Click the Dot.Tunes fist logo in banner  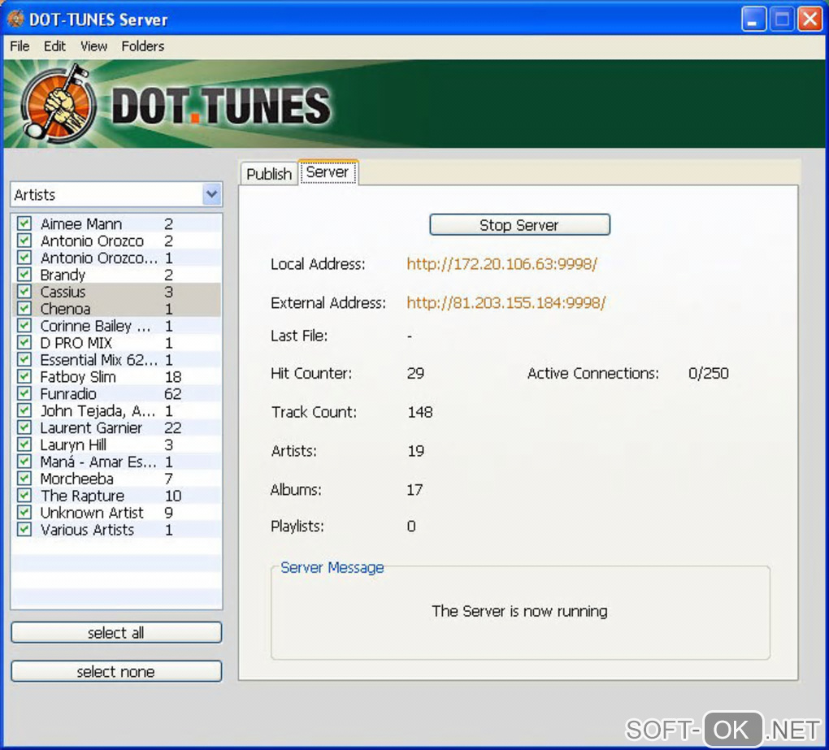59,104
